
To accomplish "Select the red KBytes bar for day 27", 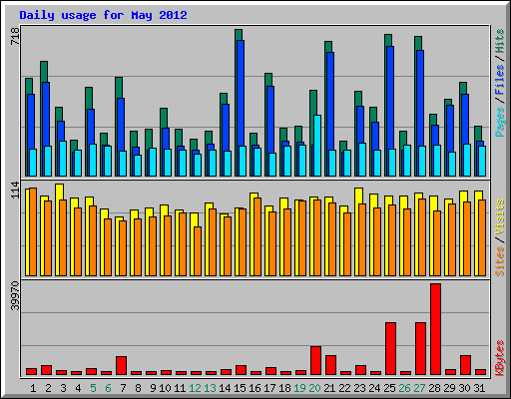I will tap(420, 348).
